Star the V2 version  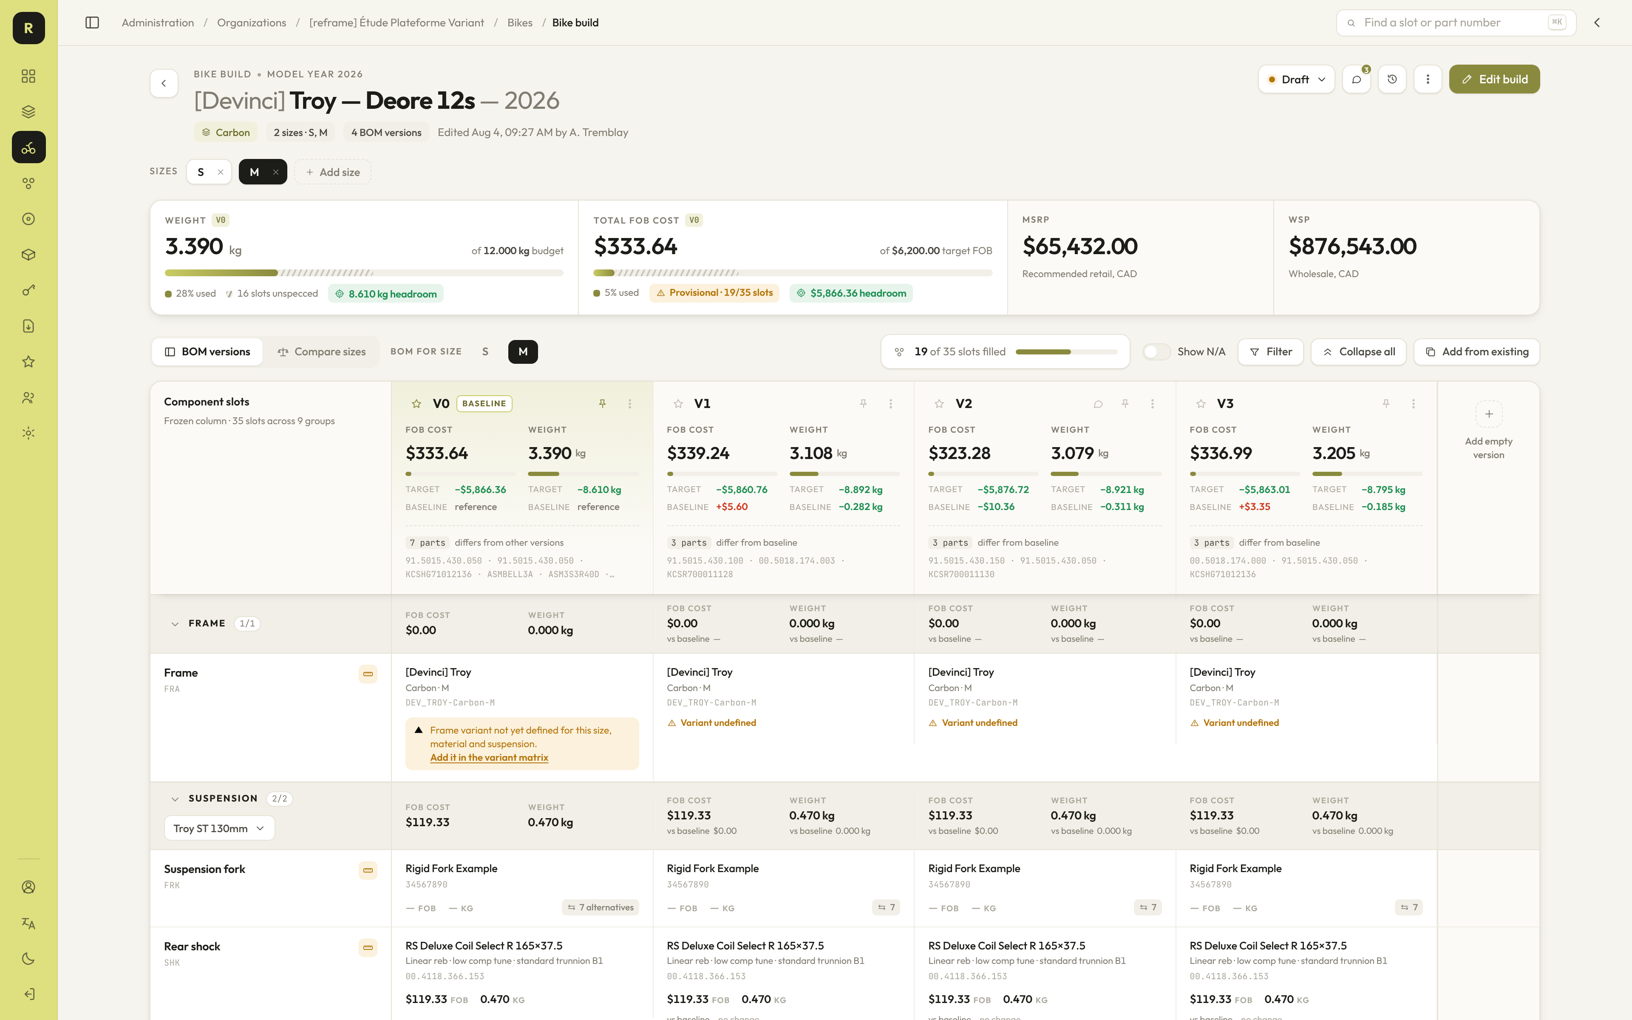[939, 403]
